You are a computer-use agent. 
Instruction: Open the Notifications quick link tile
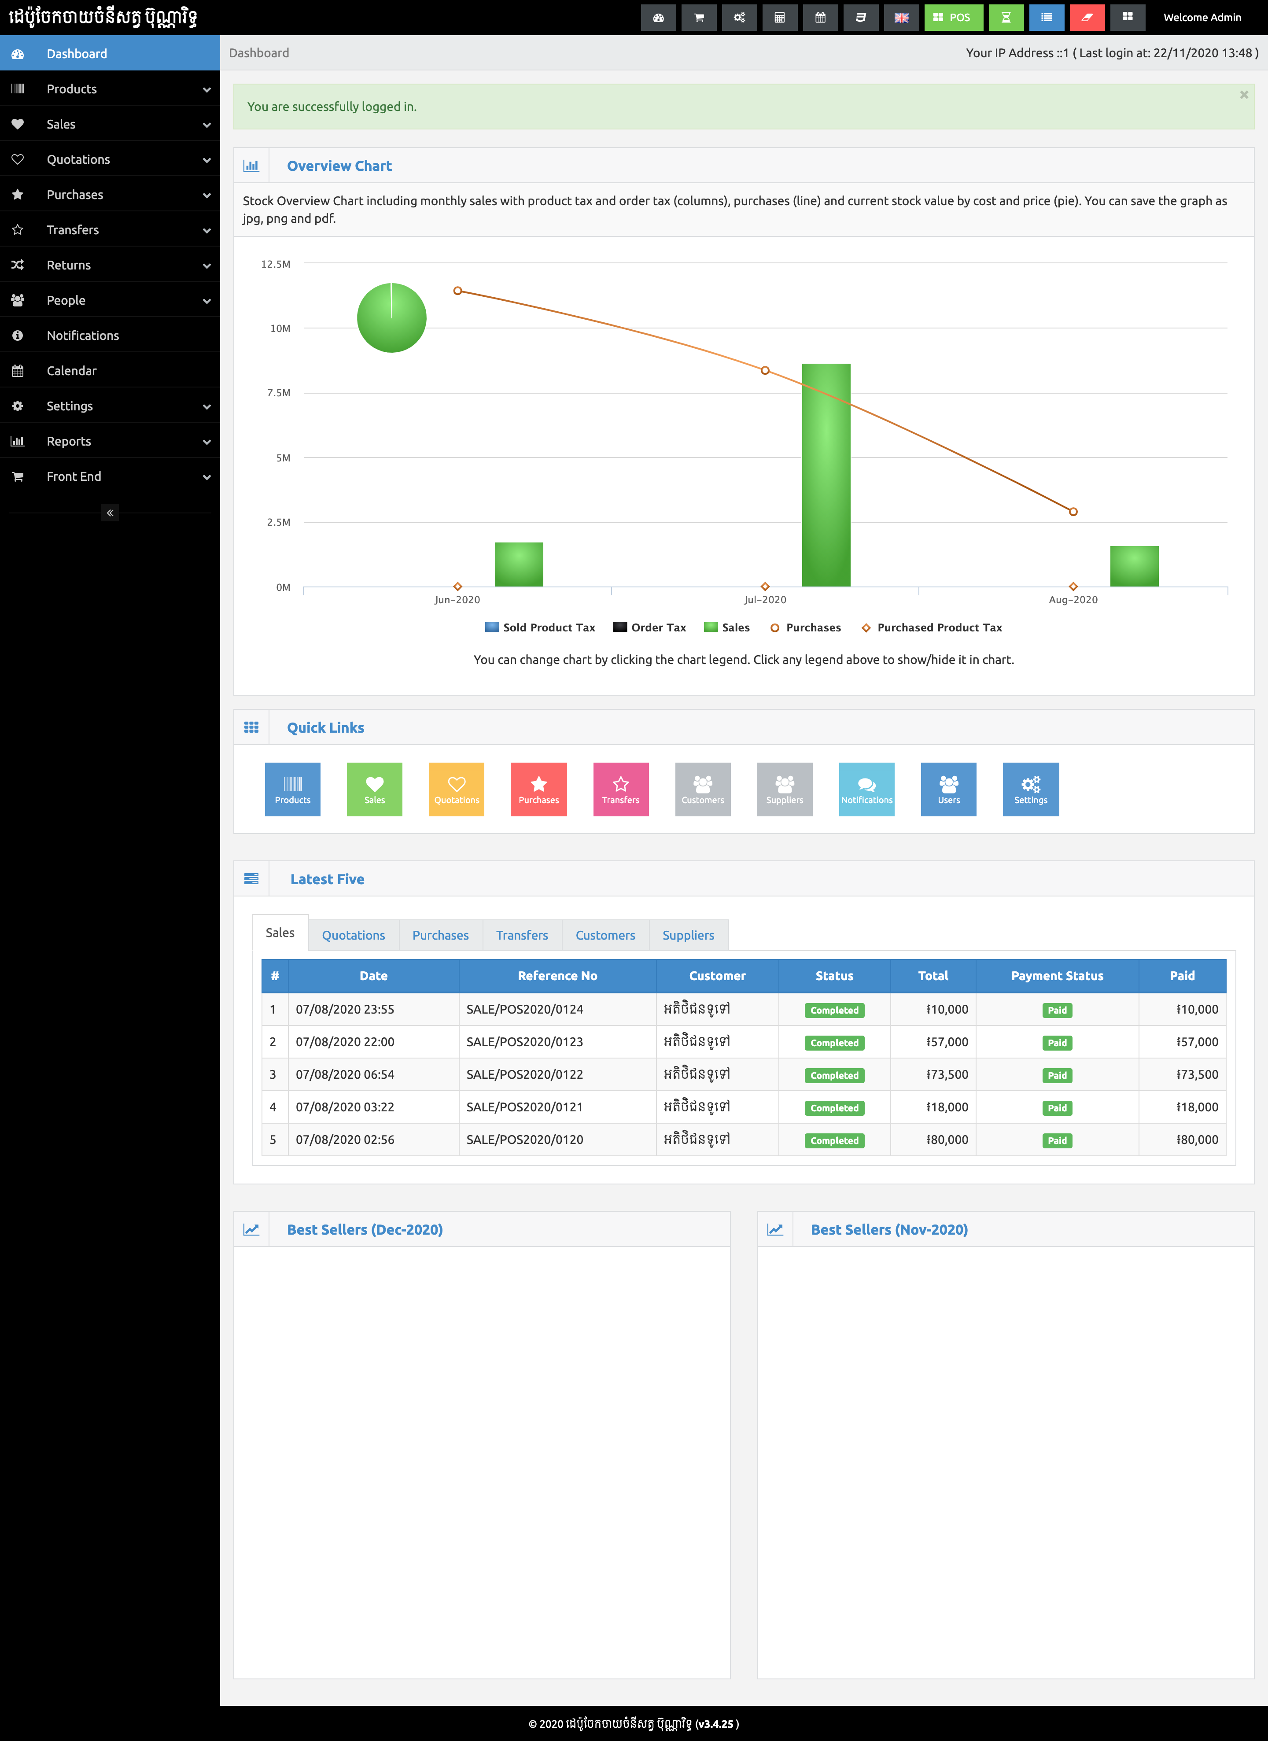point(866,789)
